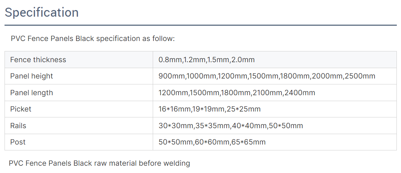401x173 pixels.
Task: Click the 'specification as follow' intro sentence
Action: [x=92, y=39]
